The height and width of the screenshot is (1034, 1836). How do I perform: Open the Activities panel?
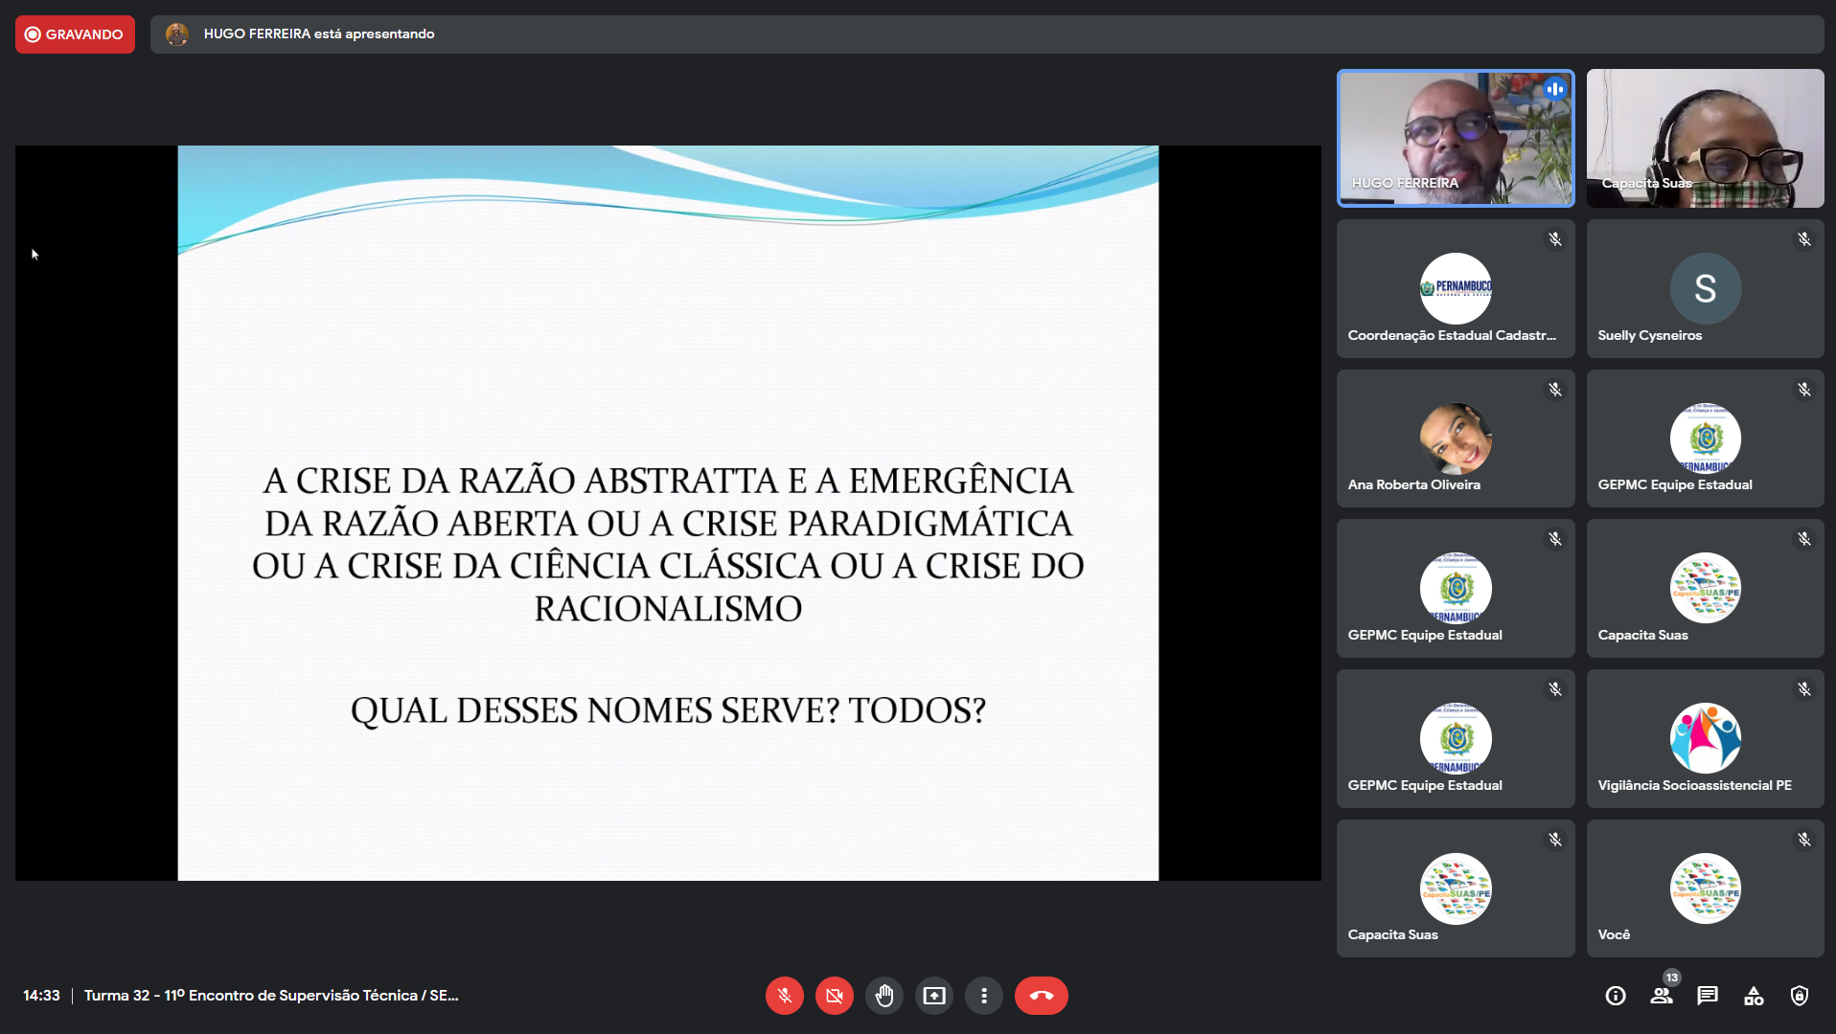click(1754, 996)
